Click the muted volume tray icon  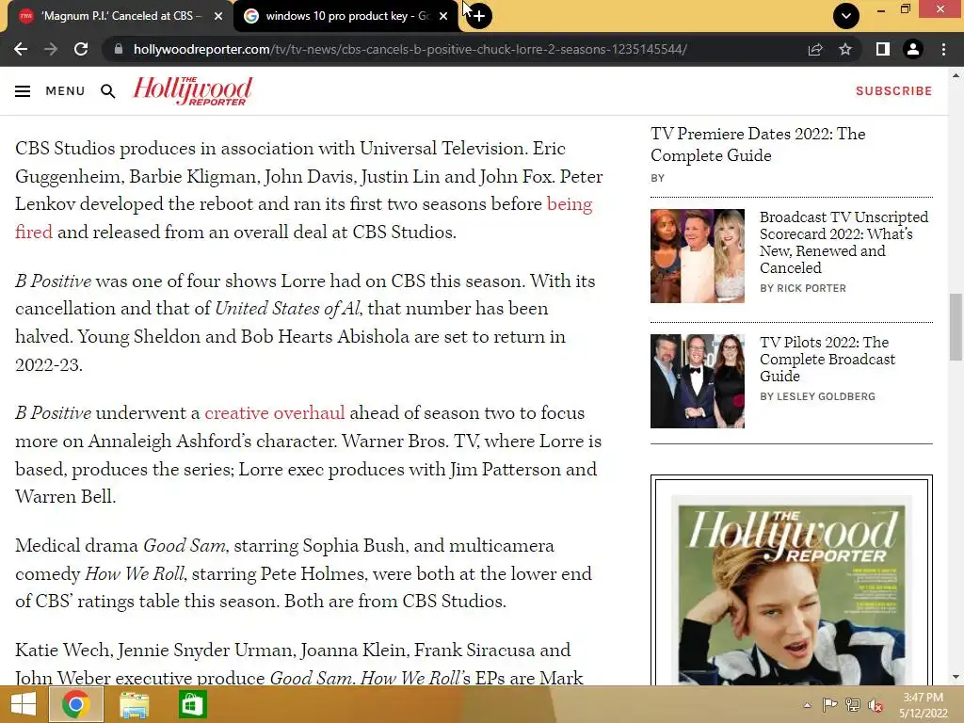click(x=876, y=705)
